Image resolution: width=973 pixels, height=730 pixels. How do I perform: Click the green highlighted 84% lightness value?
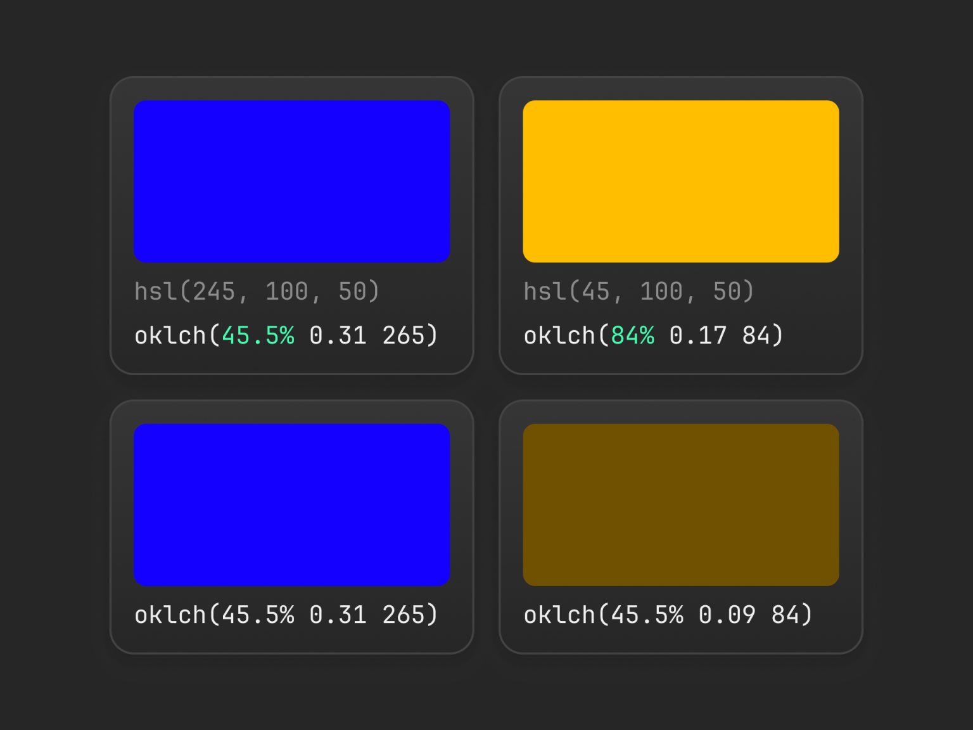pyautogui.click(x=632, y=336)
